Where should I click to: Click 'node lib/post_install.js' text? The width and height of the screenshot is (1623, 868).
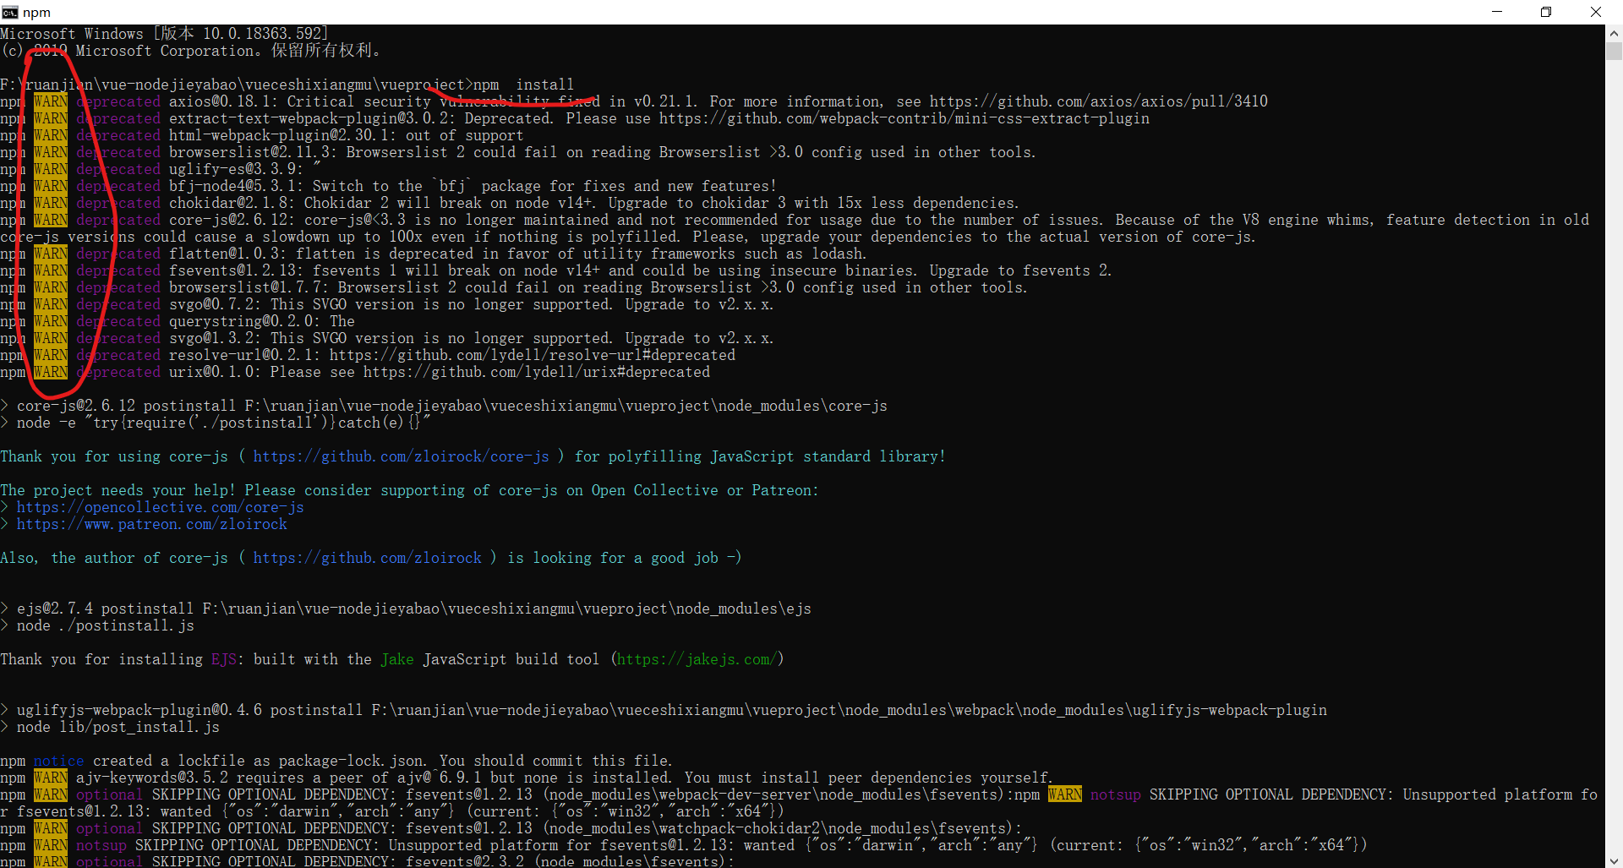pyautogui.click(x=118, y=727)
